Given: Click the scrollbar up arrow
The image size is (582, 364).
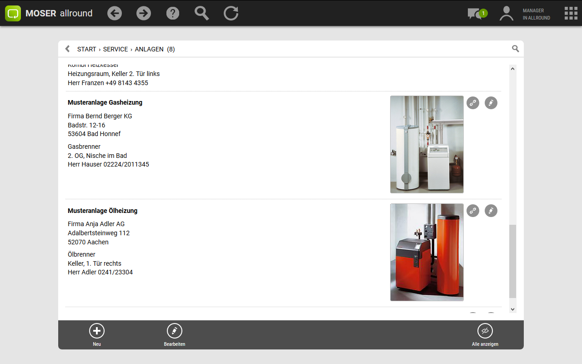Looking at the screenshot, I should [513, 69].
